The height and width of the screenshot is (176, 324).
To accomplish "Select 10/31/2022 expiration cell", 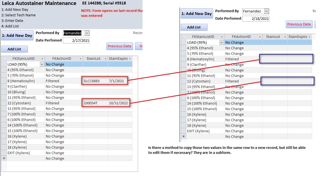I will (x=120, y=103).
